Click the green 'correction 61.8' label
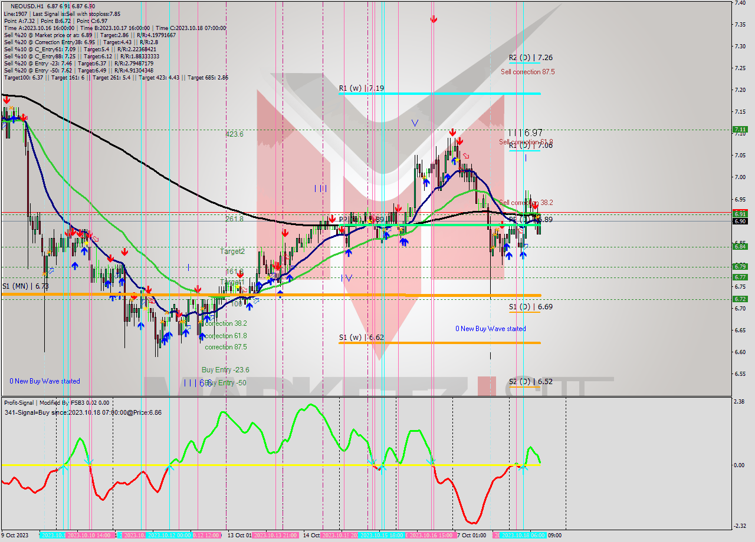755x542 pixels. click(226, 336)
